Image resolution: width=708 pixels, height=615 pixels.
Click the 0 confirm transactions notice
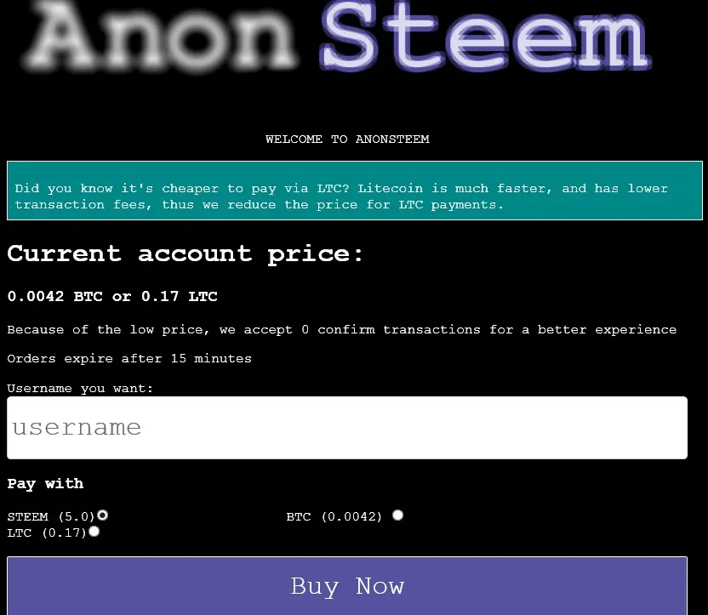tap(341, 329)
